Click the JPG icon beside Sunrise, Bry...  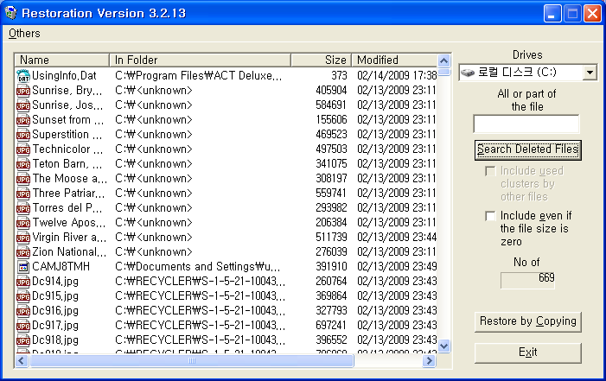(23, 91)
